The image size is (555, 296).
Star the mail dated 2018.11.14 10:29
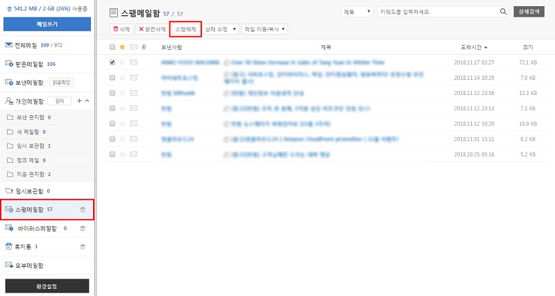123,78
